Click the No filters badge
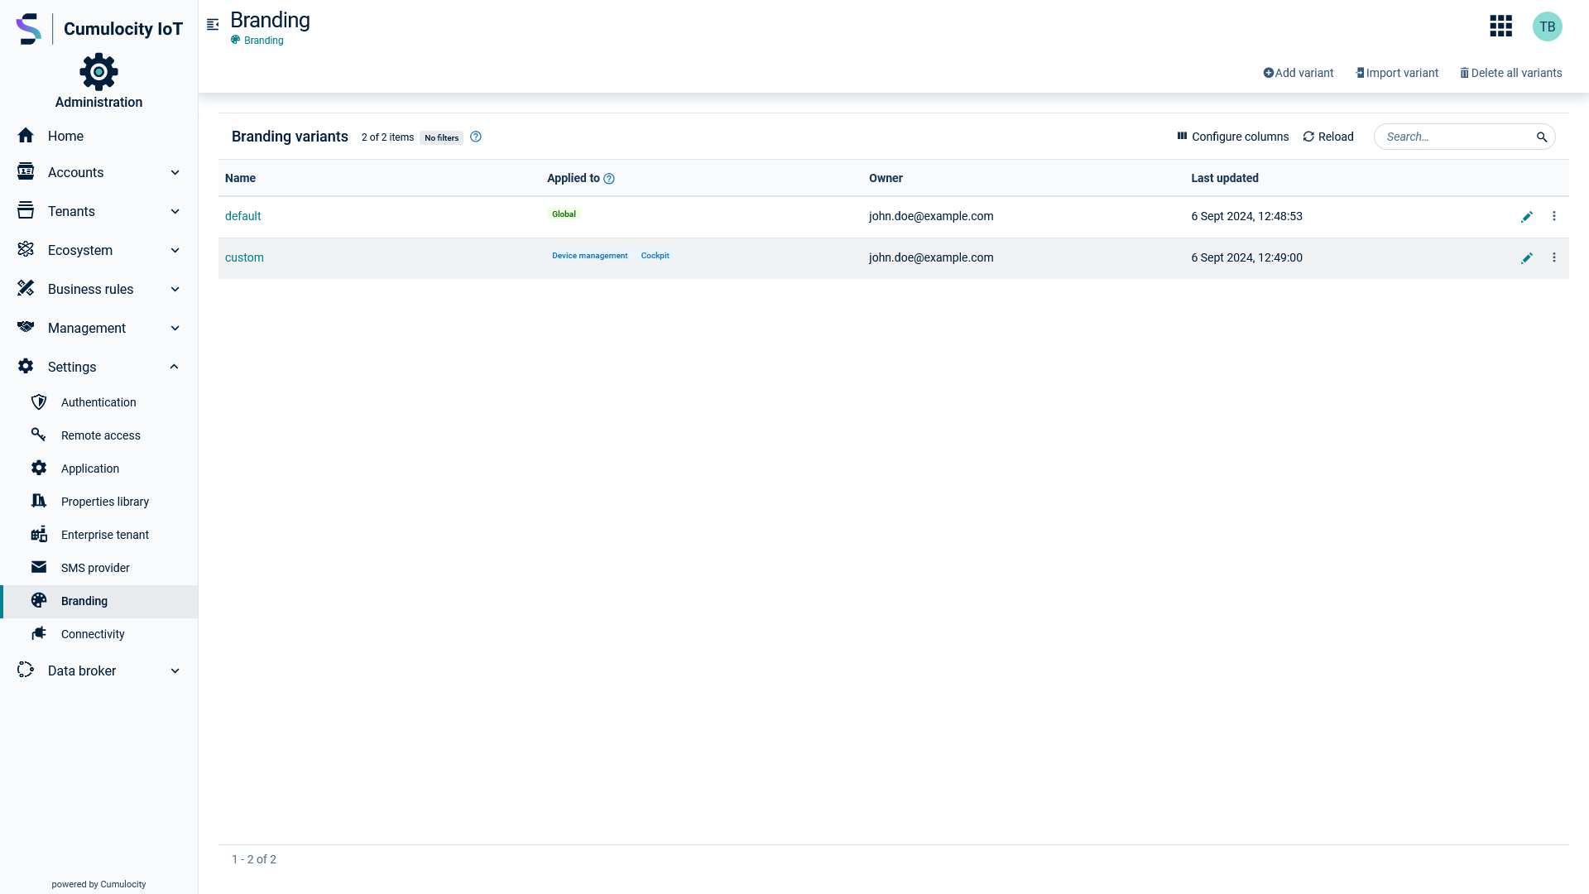 [441, 138]
